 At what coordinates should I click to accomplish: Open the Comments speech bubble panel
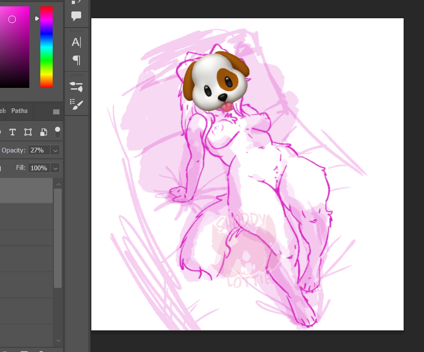(76, 16)
